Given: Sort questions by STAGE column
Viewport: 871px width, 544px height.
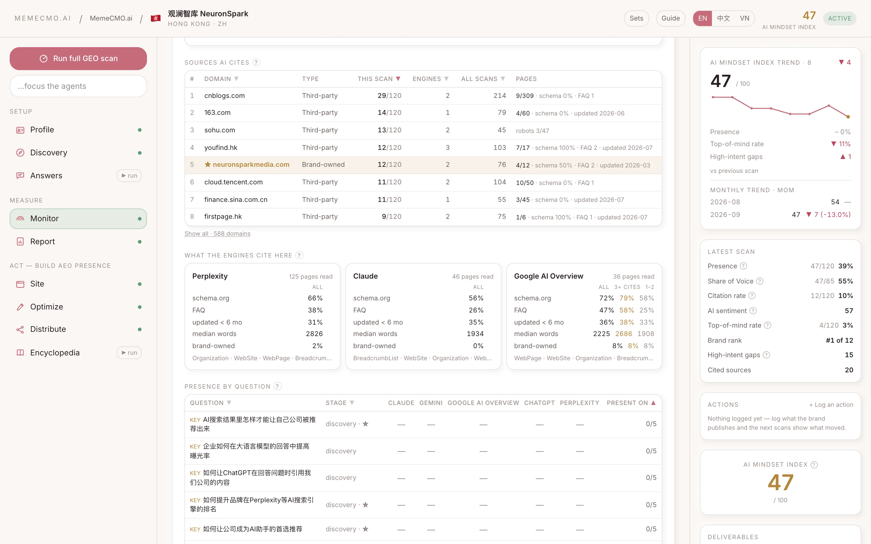Looking at the screenshot, I should point(340,403).
